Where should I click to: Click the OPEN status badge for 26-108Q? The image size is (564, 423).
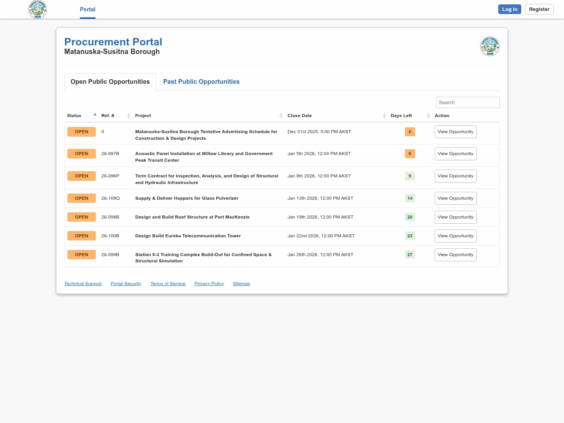(81, 198)
